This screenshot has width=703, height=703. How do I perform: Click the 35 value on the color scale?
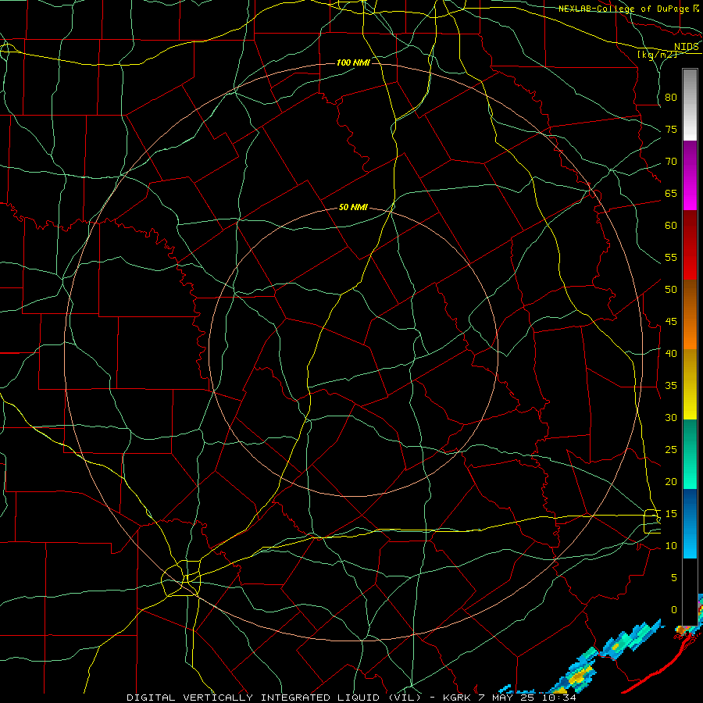pyautogui.click(x=671, y=386)
